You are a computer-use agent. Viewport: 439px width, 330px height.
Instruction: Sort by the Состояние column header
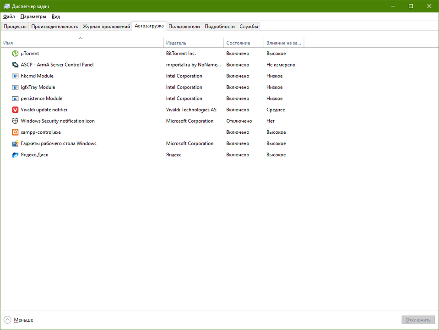[244, 42]
